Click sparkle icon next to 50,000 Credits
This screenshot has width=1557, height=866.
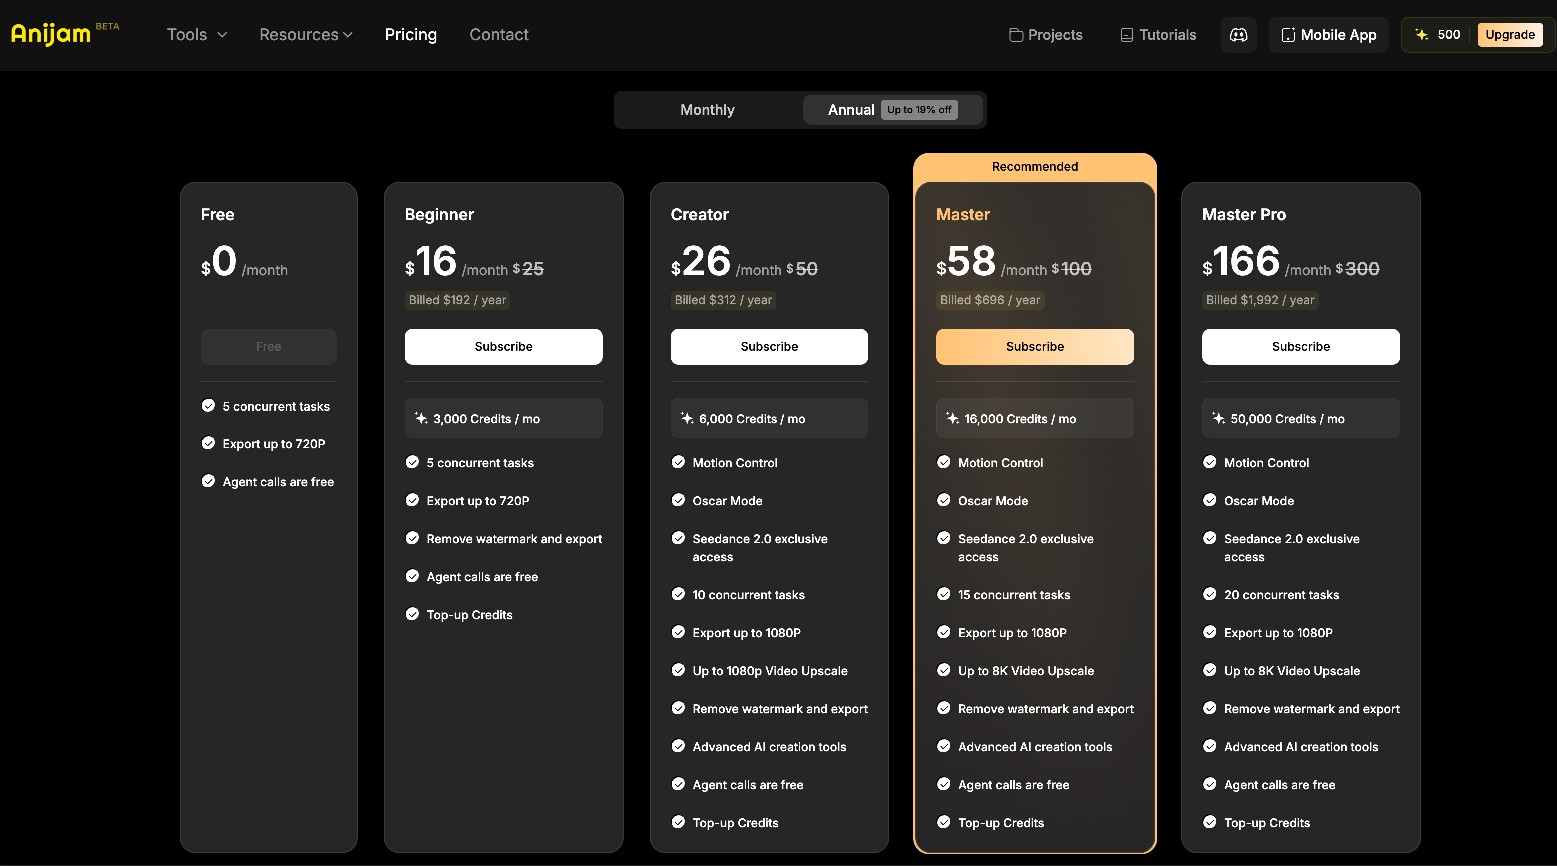(x=1219, y=418)
